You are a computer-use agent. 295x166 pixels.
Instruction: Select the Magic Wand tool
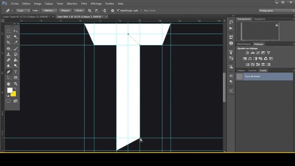pyautogui.click(x=16, y=37)
